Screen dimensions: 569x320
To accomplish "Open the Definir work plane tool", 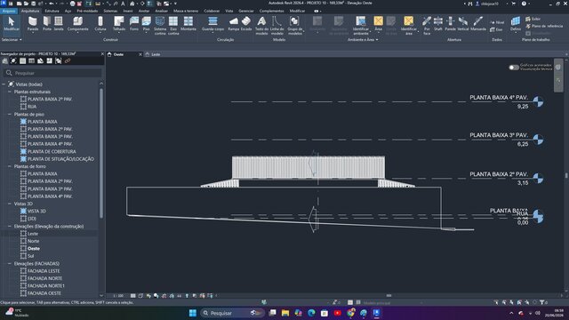I will 516,24.
